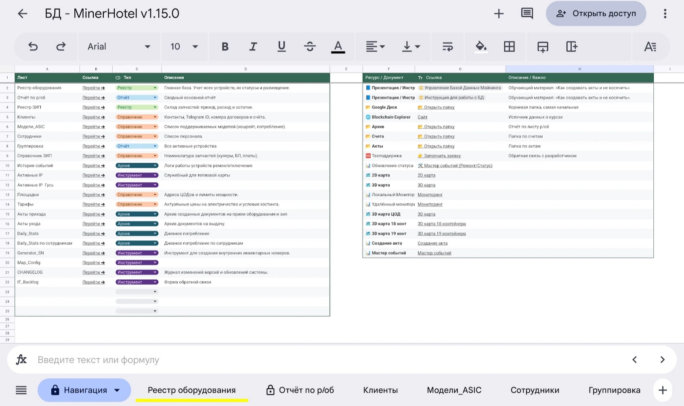This screenshot has width=684, height=406.
Task: Undo the last action
Action: [33, 47]
